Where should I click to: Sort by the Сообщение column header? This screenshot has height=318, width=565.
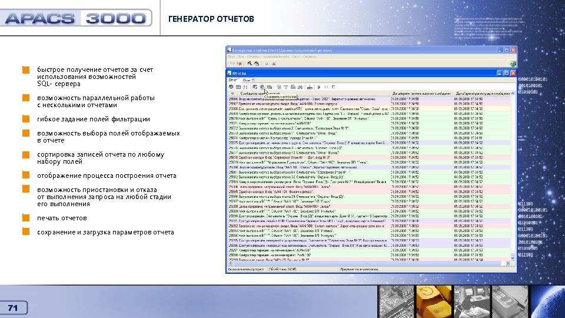pos(314,94)
